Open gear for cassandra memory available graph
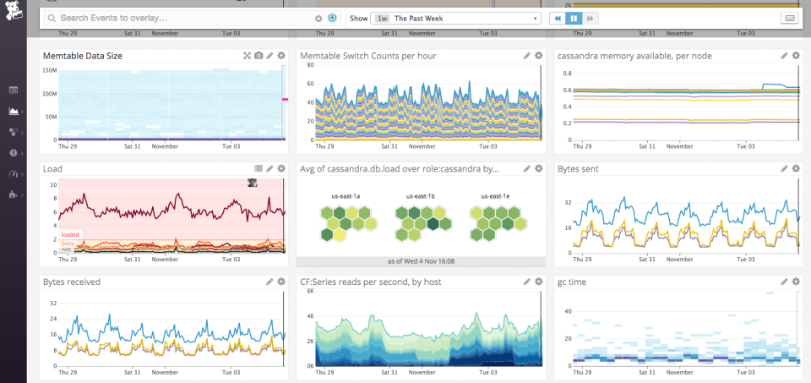The height and width of the screenshot is (383, 811). [x=796, y=56]
